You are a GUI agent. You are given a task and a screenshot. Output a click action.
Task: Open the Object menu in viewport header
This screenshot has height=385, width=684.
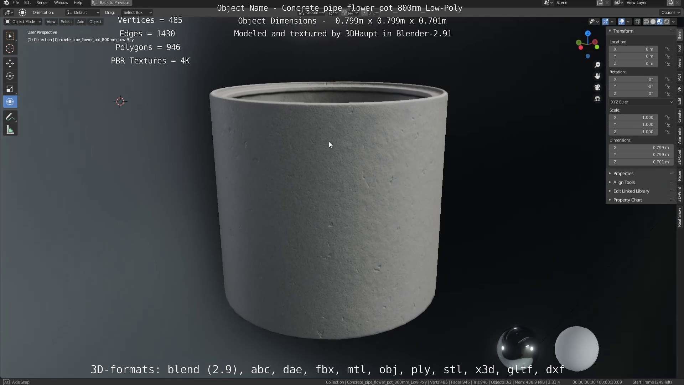coord(95,22)
